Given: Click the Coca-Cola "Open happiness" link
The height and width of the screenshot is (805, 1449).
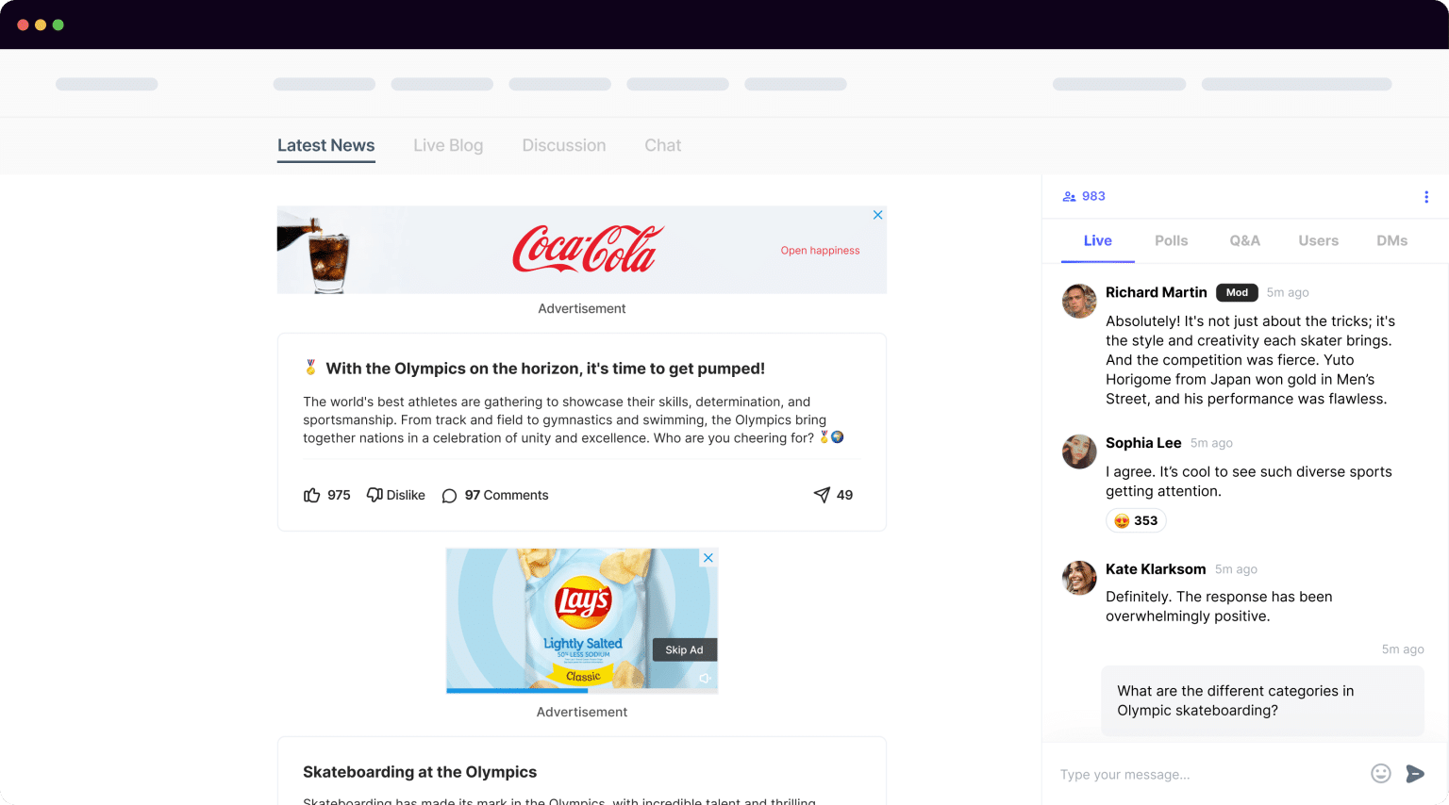Looking at the screenshot, I should pos(820,250).
